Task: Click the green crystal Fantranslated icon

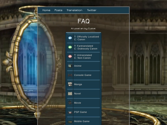Action: [x=70, y=47]
